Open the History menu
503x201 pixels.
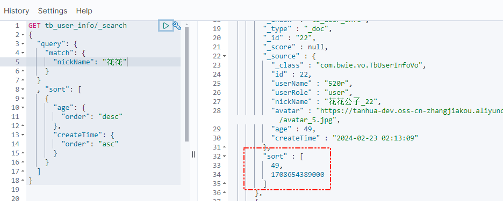[x=16, y=11]
